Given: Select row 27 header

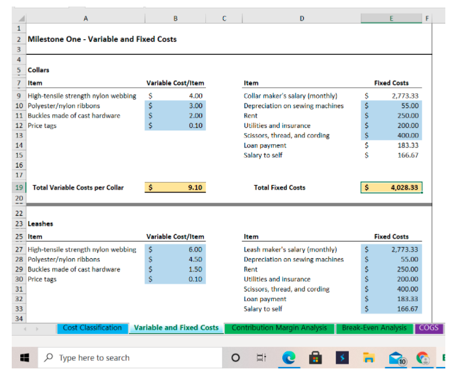Looking at the screenshot, I should point(19,250).
